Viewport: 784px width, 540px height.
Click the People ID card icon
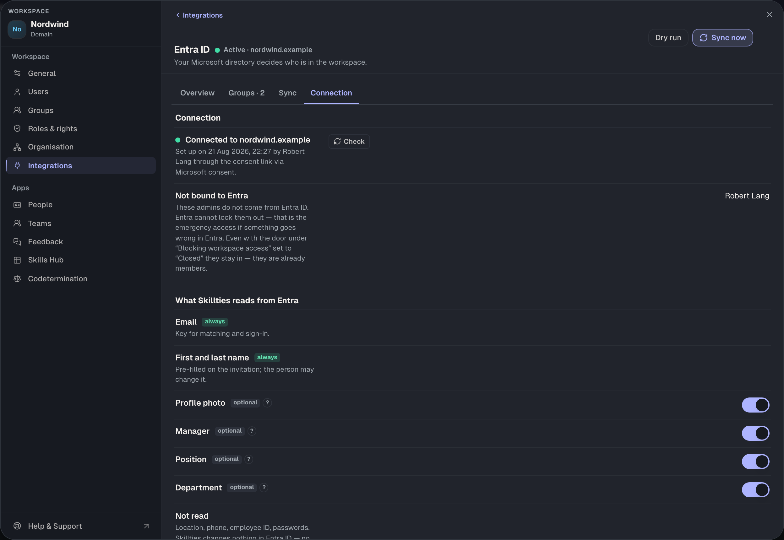pyautogui.click(x=17, y=205)
